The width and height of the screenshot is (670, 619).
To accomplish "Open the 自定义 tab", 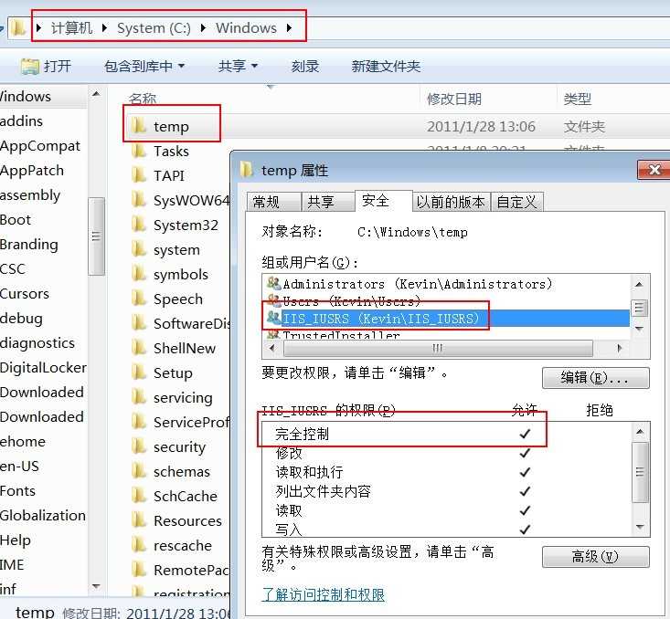I will pos(517,202).
